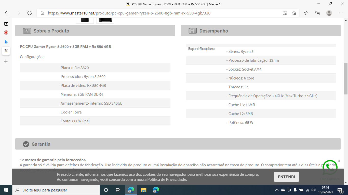Open the Windows Start menu
The width and height of the screenshot is (348, 195).
tap(6, 190)
